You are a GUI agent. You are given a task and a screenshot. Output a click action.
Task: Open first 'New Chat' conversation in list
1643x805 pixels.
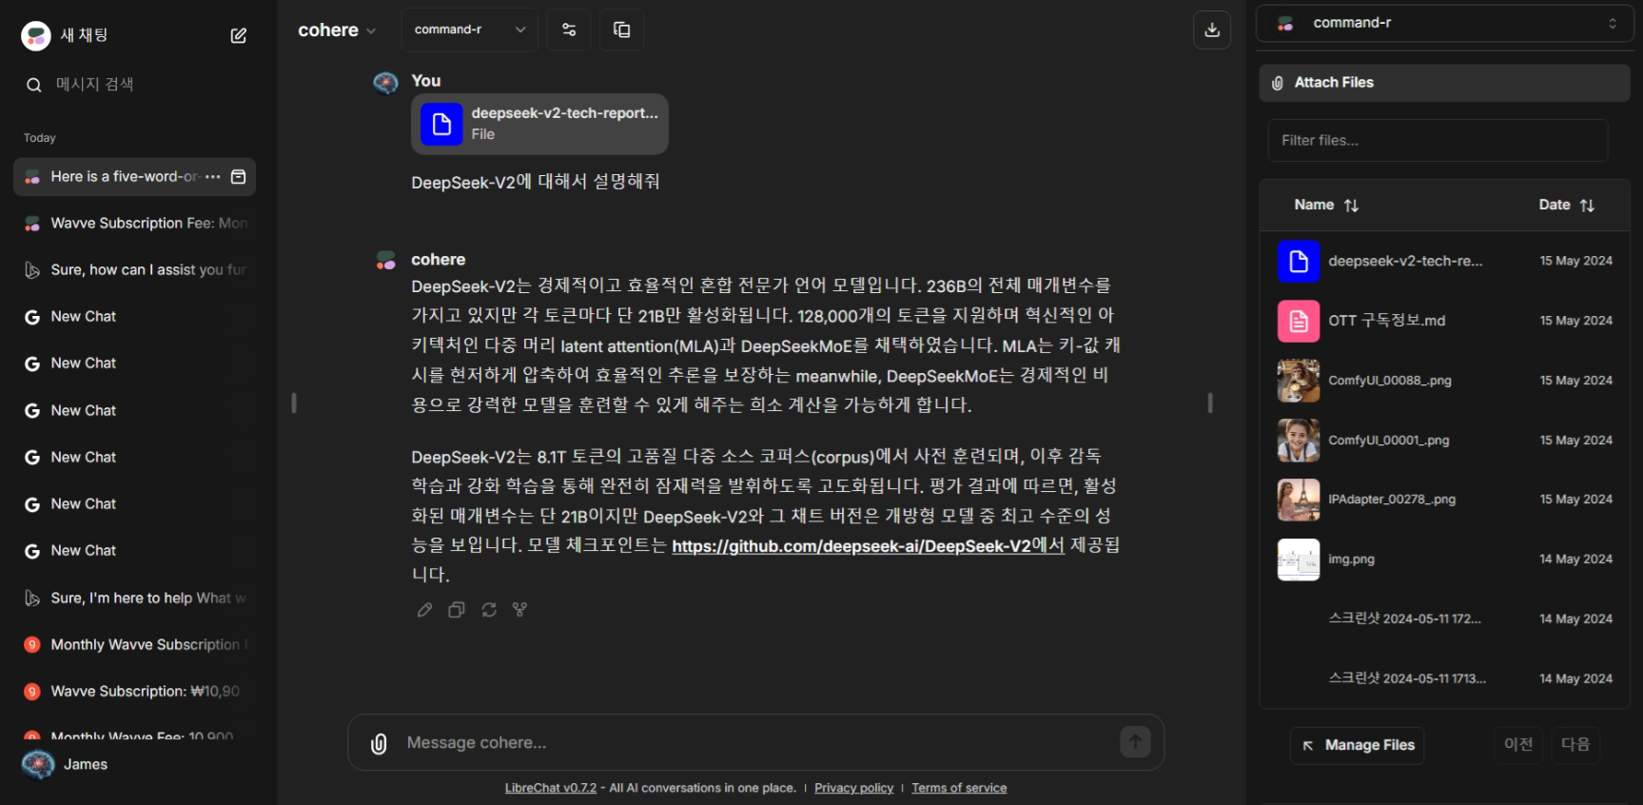(135, 317)
